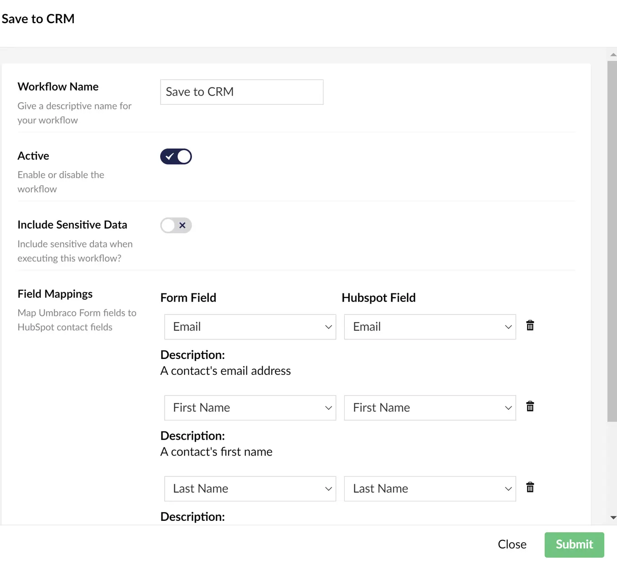617x564 pixels.
Task: Focus the Workflow Name text field
Action: [x=241, y=92]
